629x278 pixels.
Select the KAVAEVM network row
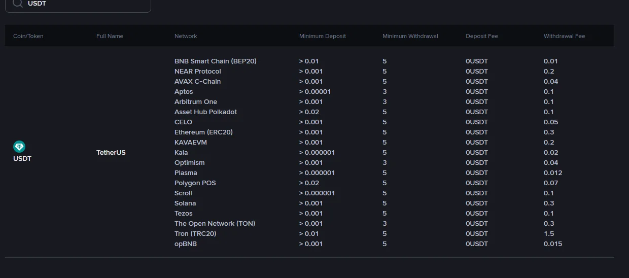pyautogui.click(x=191, y=142)
